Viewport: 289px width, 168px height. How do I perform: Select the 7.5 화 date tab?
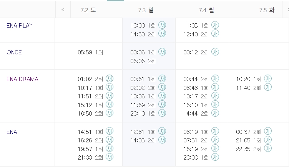267,10
